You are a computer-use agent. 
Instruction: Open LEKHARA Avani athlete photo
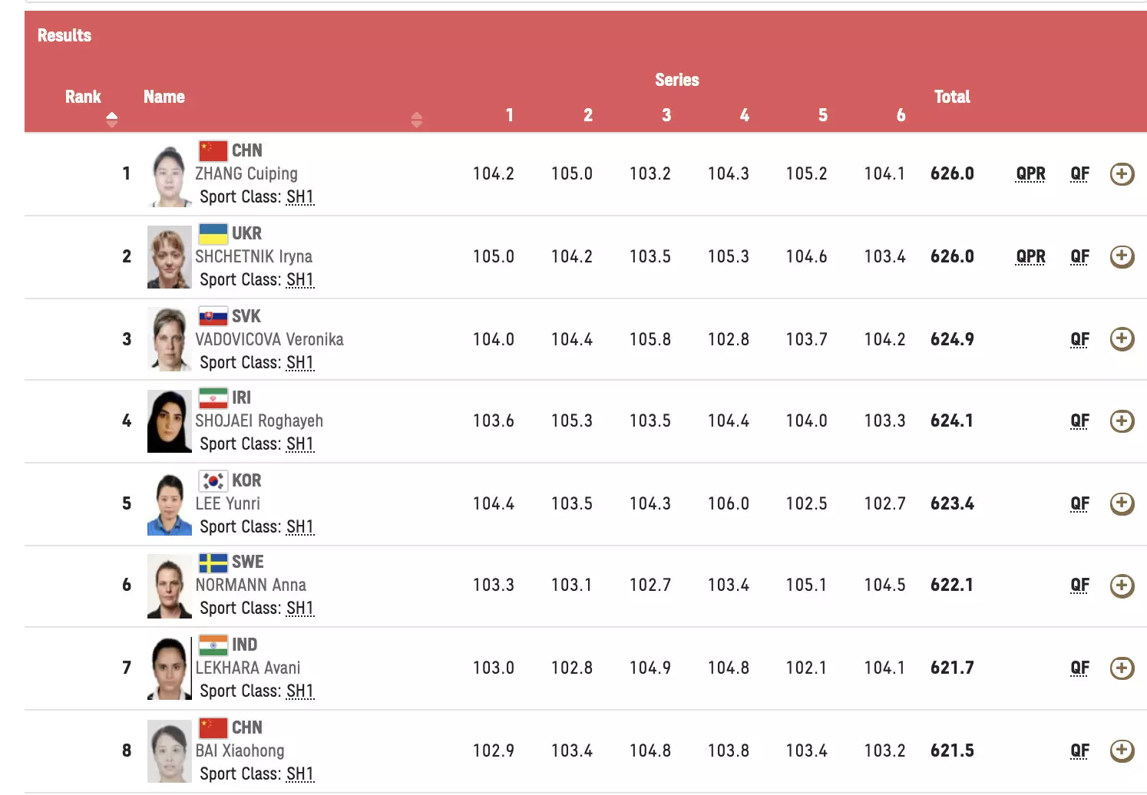click(x=169, y=668)
